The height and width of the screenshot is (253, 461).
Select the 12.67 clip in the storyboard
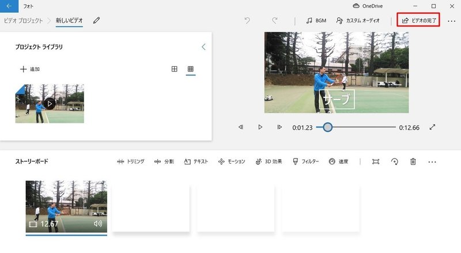(66, 206)
